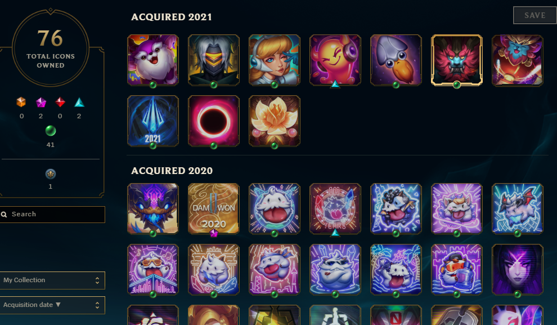Open the My Collection dropdown
This screenshot has height=325, width=557.
pos(52,280)
